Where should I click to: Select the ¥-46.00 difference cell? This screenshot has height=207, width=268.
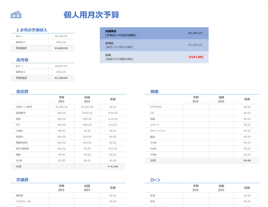tap(113, 113)
